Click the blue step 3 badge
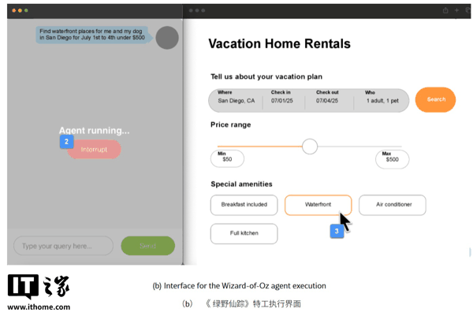Screen dimensions: 473x316 click(337, 231)
